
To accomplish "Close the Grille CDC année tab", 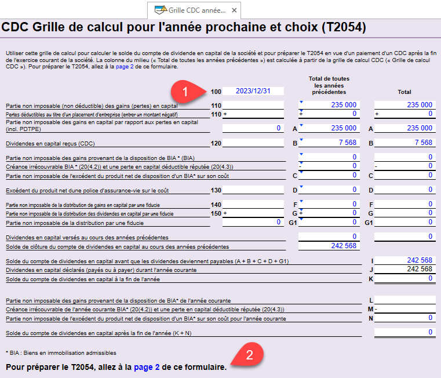I will click(234, 10).
